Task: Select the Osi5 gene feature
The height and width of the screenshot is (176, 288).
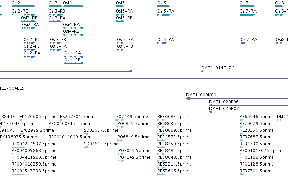Action: point(120,6)
